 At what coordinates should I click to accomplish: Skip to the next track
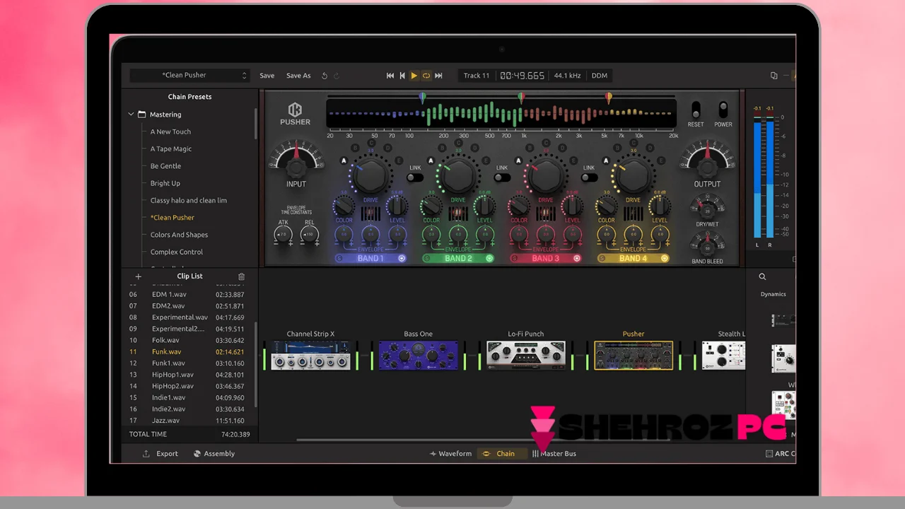click(x=438, y=76)
